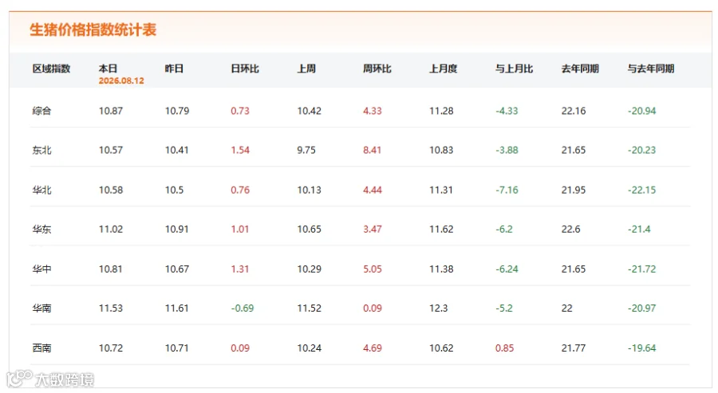This screenshot has height=393, width=718.
Task: Select the 区域指数 column header
Action: point(51,69)
